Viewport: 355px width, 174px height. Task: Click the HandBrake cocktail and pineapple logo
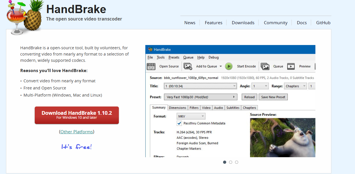point(25,17)
